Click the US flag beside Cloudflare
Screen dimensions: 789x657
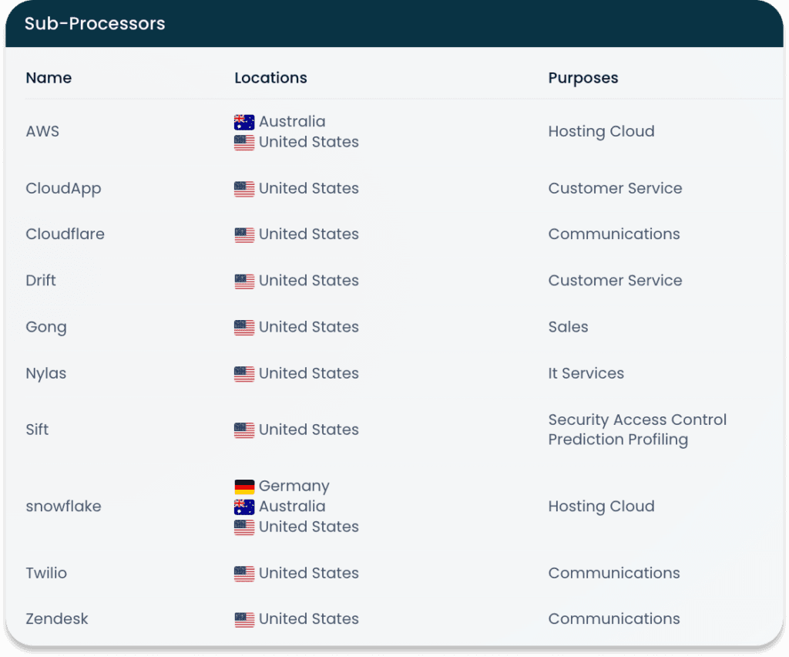(243, 234)
